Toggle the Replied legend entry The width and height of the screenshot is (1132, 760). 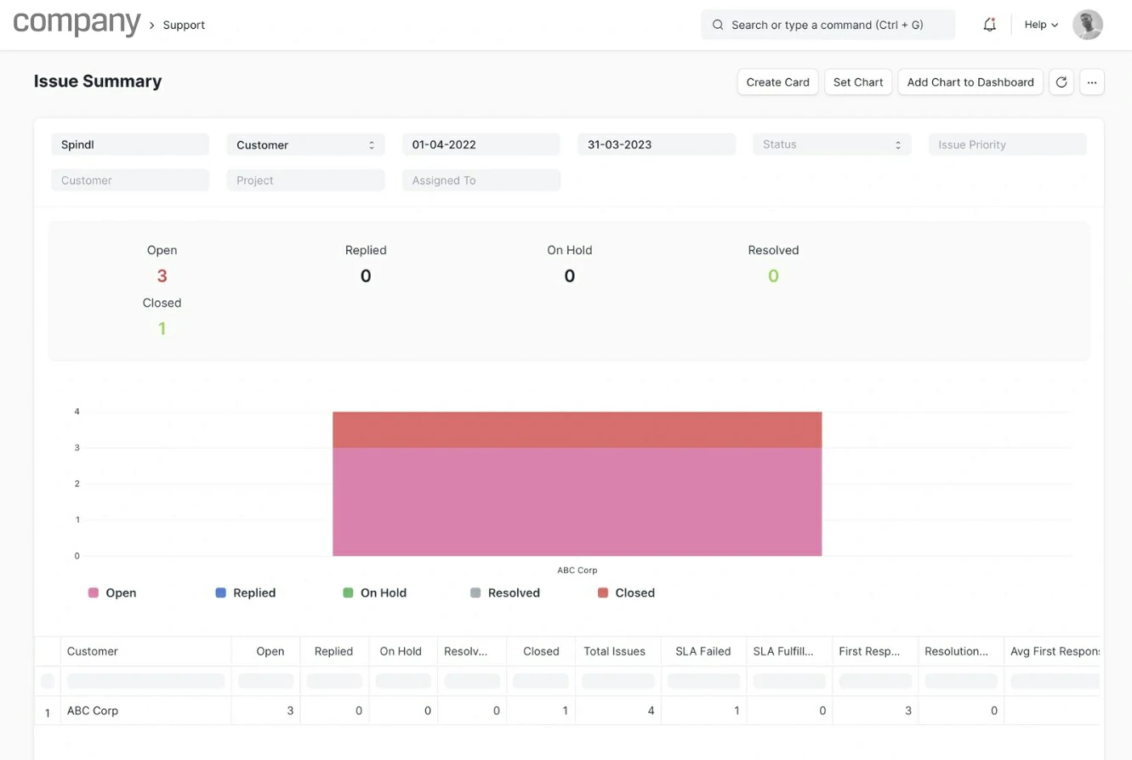click(245, 593)
